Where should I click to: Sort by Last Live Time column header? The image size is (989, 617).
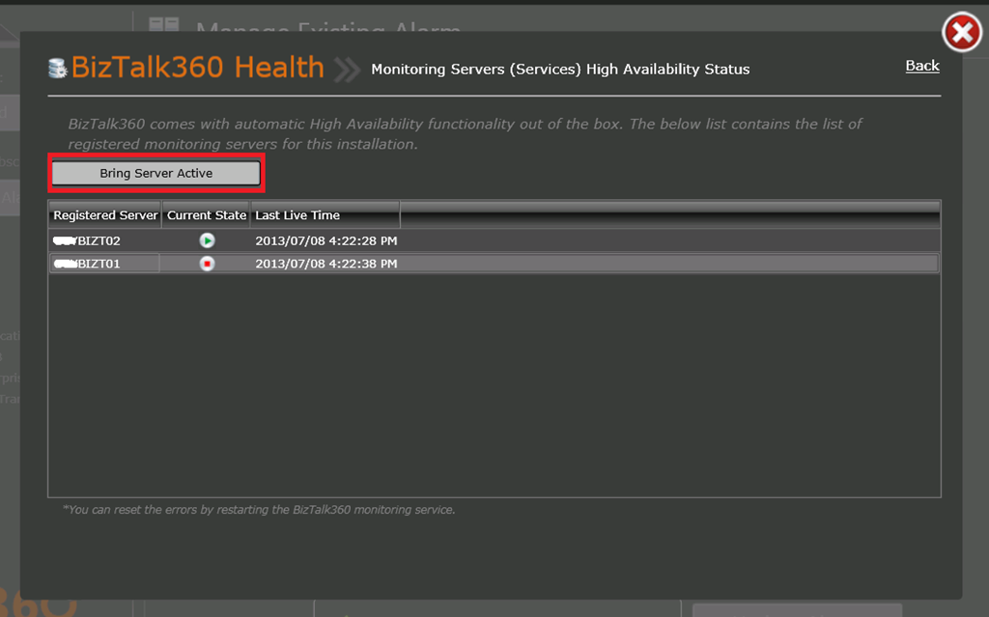coord(325,215)
